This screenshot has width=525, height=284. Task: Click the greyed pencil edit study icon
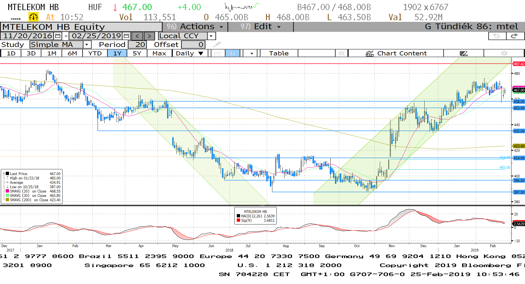(x=217, y=45)
